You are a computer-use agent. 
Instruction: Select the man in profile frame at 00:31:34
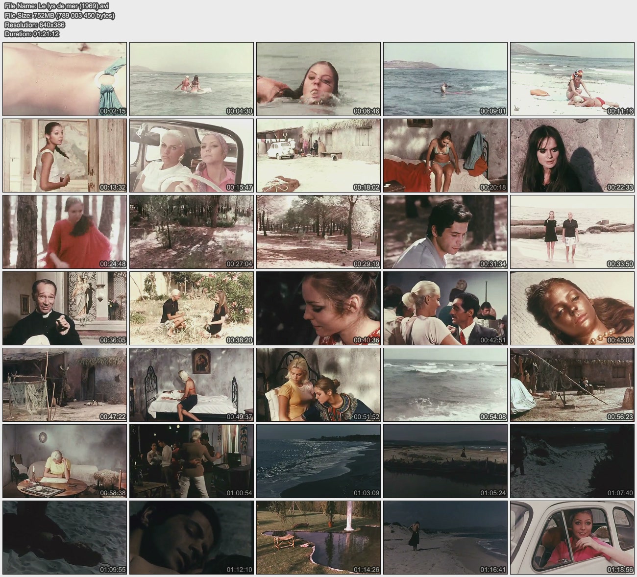click(445, 232)
